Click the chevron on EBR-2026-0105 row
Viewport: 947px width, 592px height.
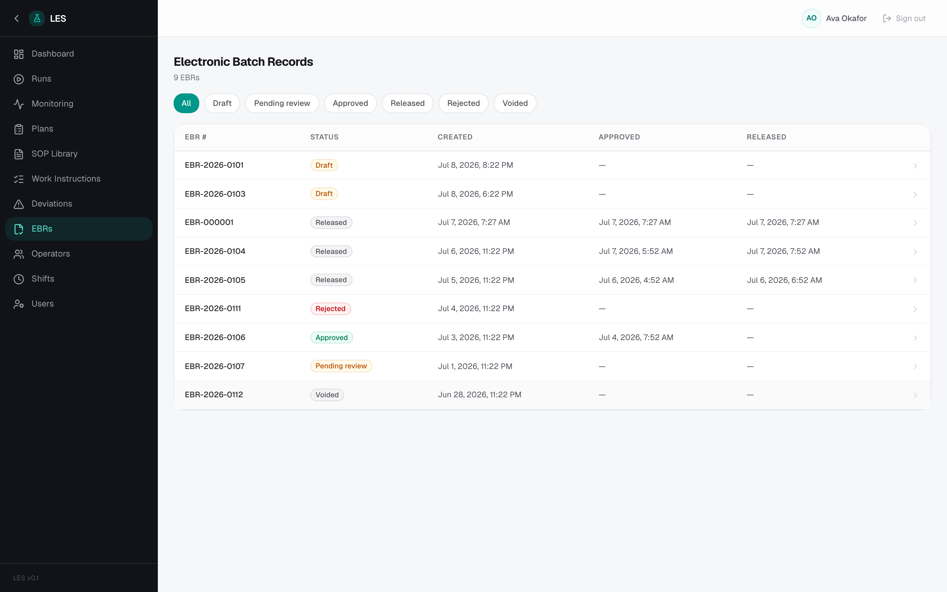pyautogui.click(x=915, y=280)
